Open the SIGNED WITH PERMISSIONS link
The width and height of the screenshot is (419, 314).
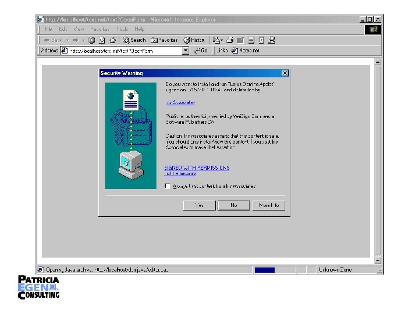coord(197,167)
